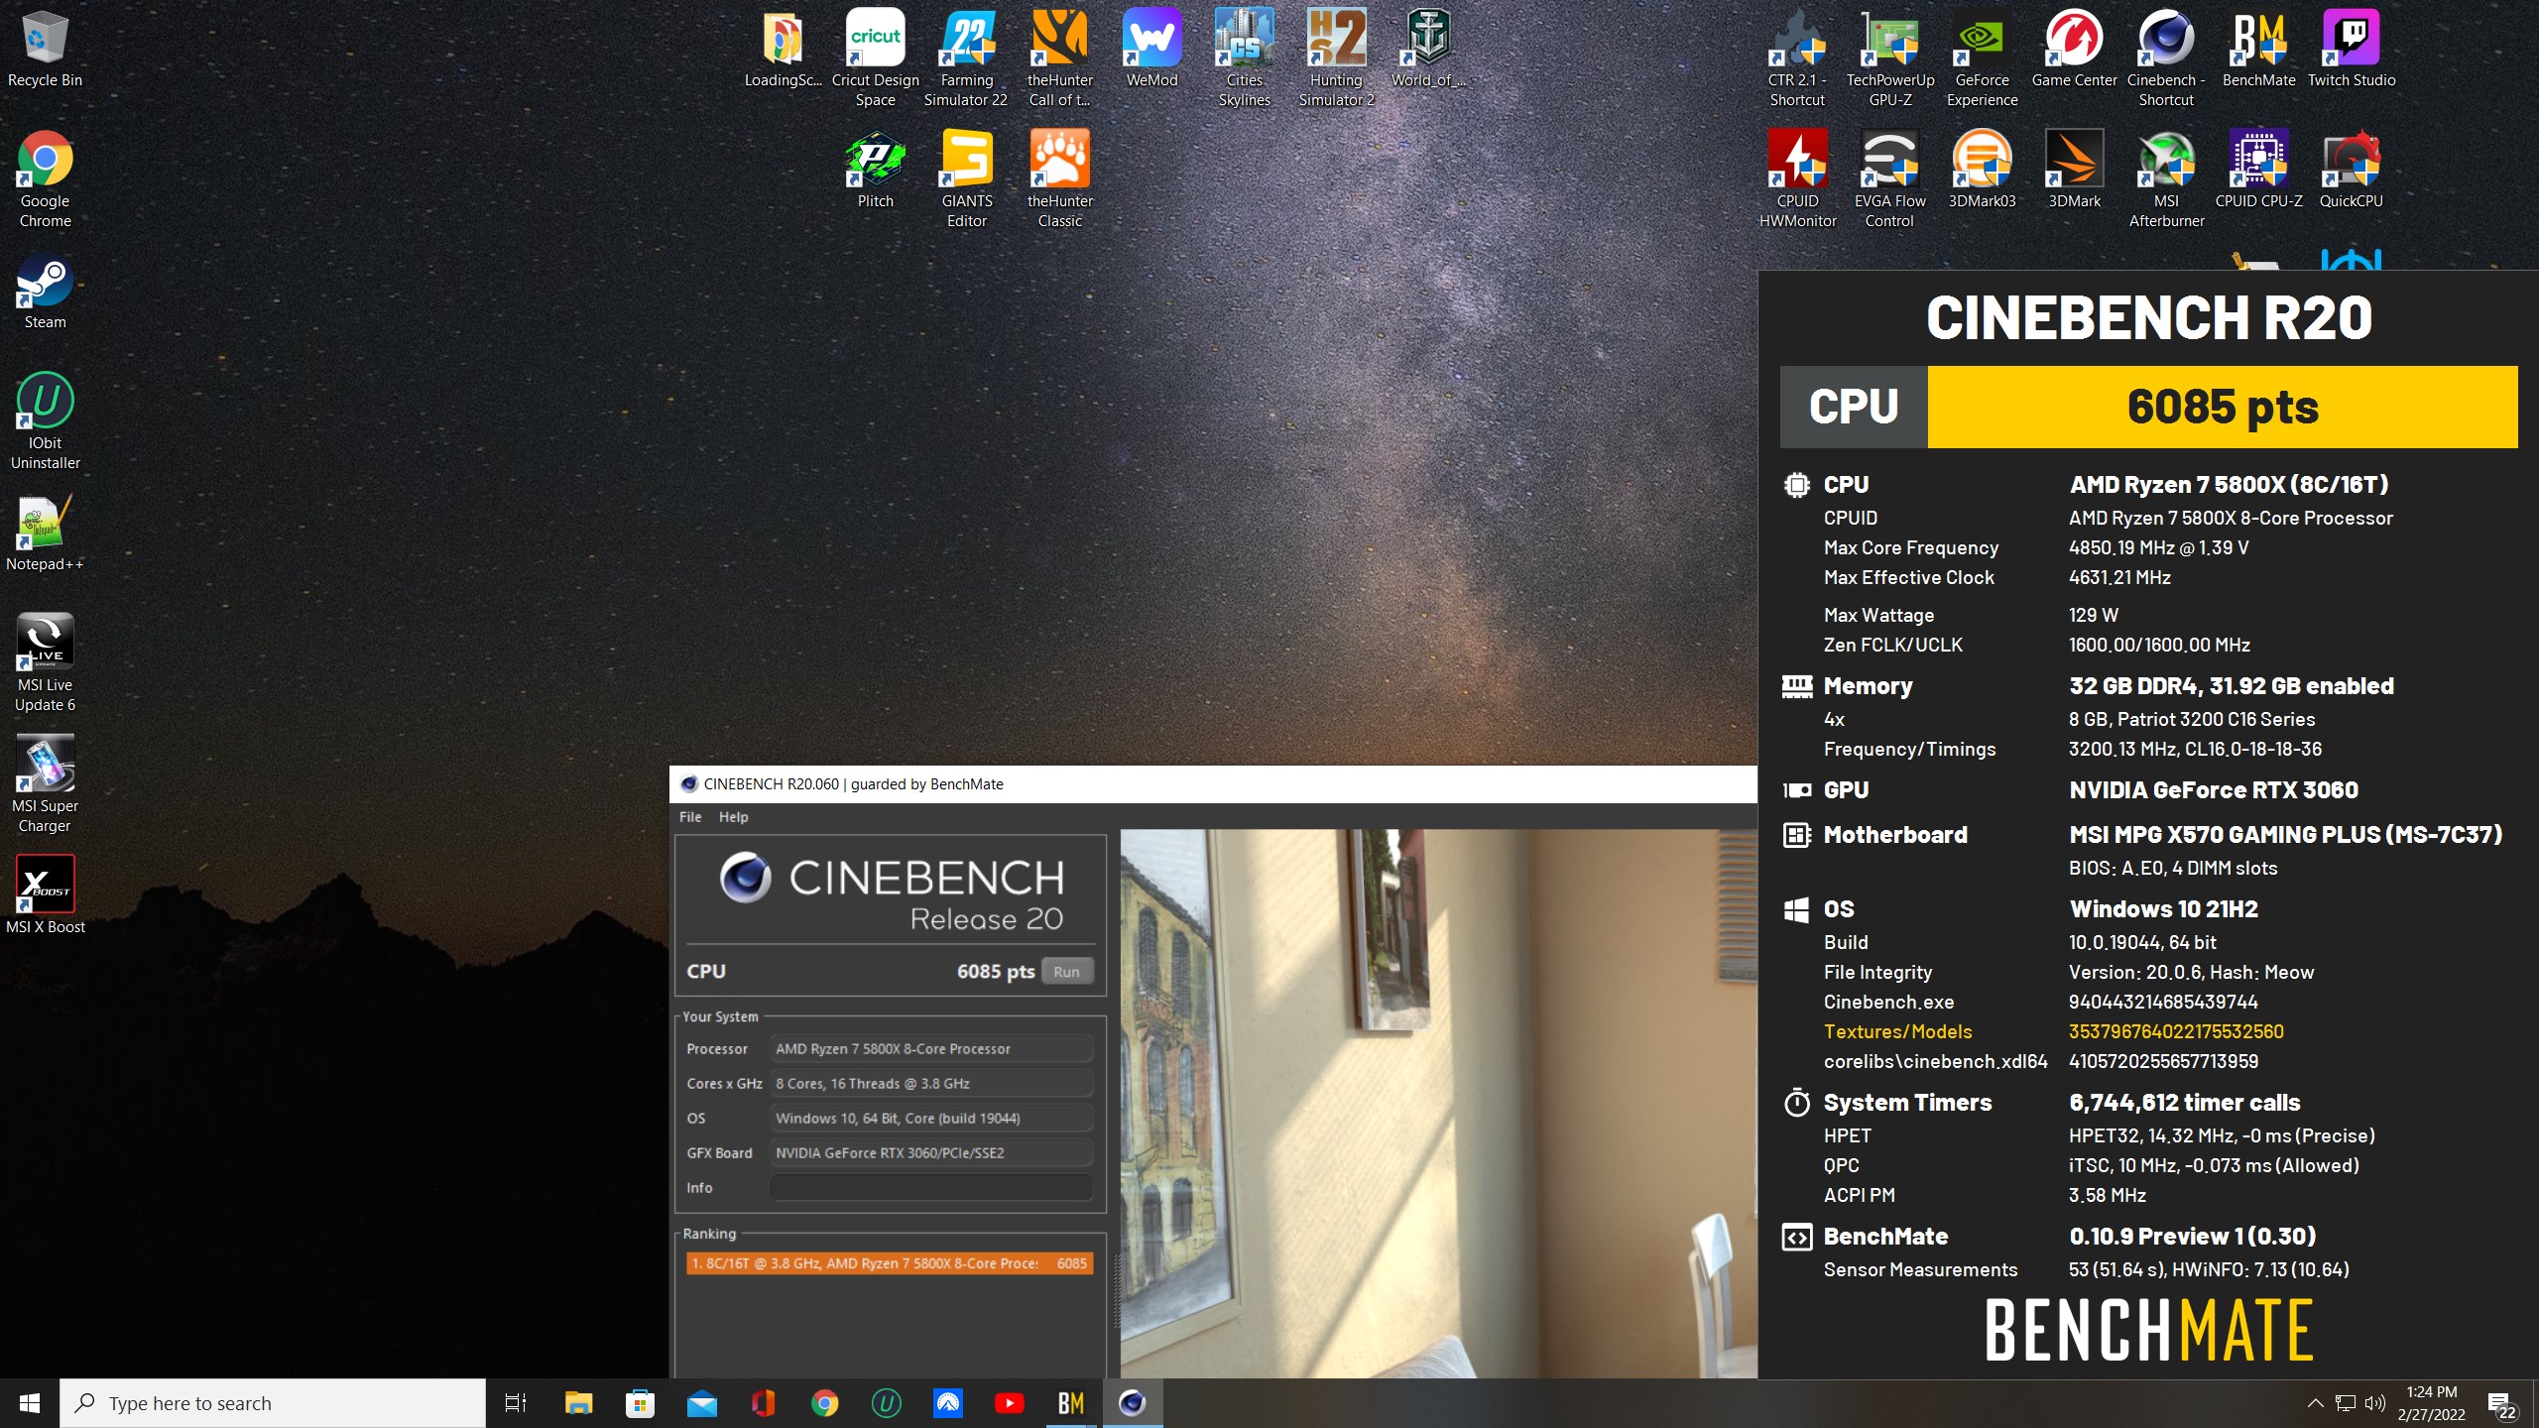
Task: Select the Plitch desktop icon
Action: (875, 171)
